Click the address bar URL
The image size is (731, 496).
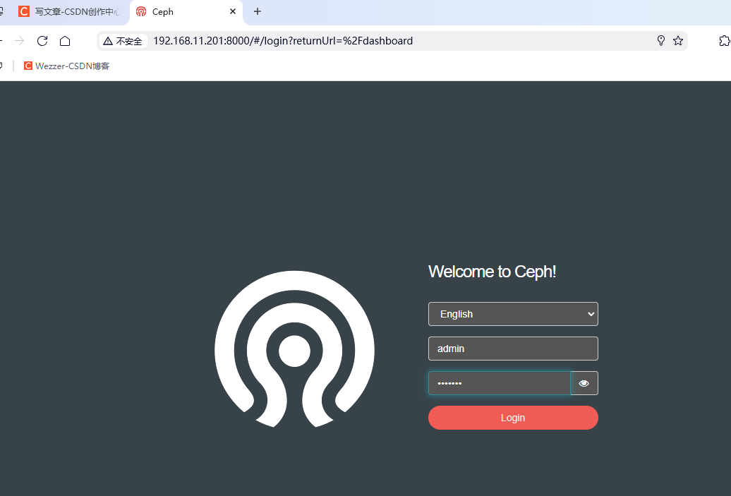point(282,41)
